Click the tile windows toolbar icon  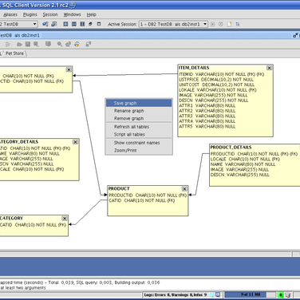pyautogui.click(x=65, y=24)
